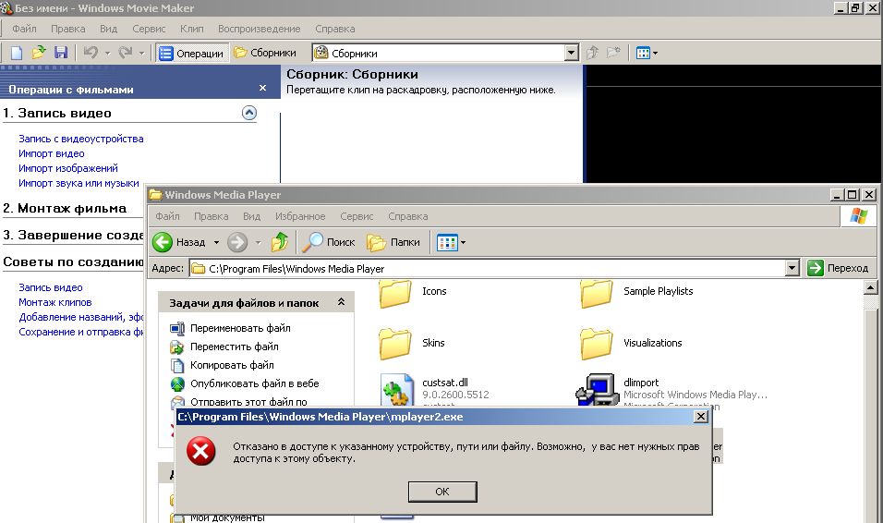Screen dimensions: 883x523
Task: Open Сервис menu in Movie Maker
Action: tap(149, 29)
